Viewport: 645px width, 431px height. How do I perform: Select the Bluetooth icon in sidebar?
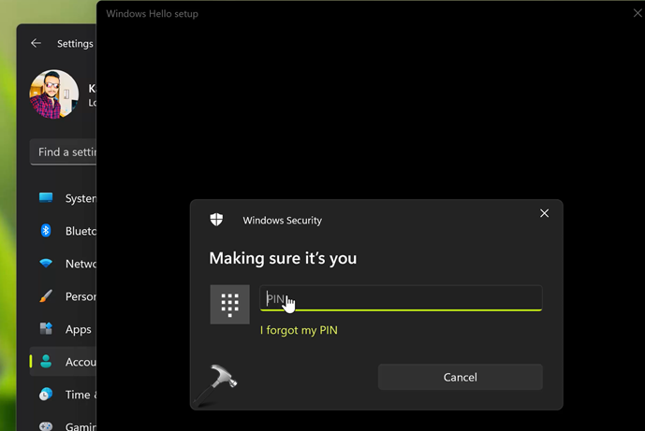click(x=46, y=231)
